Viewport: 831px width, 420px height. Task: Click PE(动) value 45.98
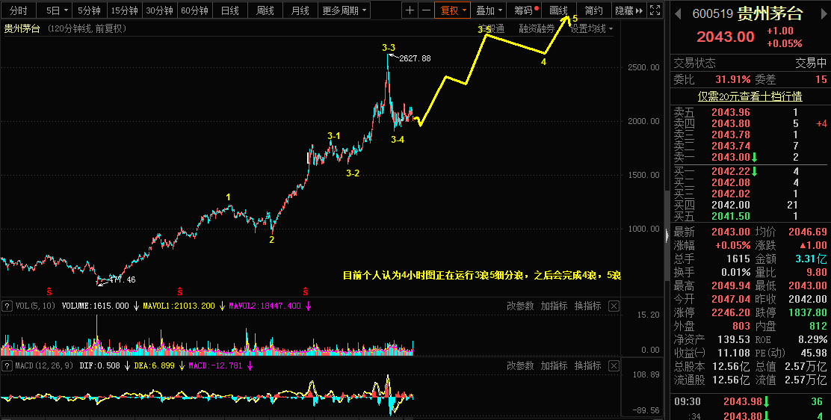coord(814,353)
